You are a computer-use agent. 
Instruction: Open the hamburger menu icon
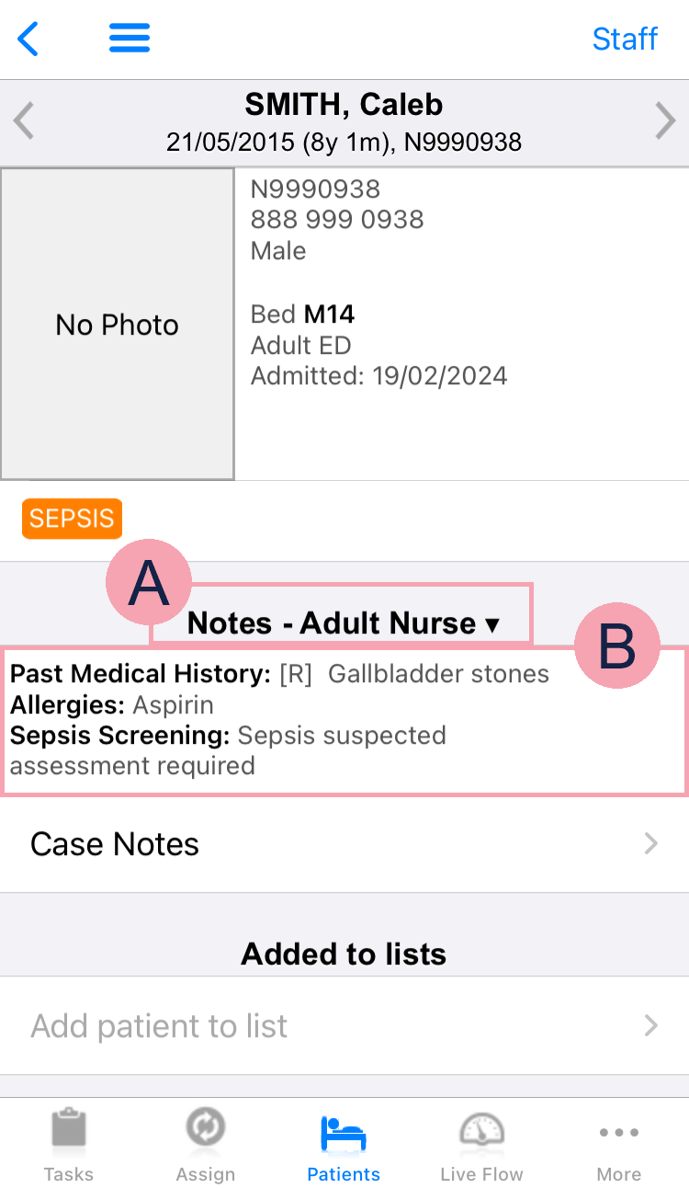click(130, 39)
